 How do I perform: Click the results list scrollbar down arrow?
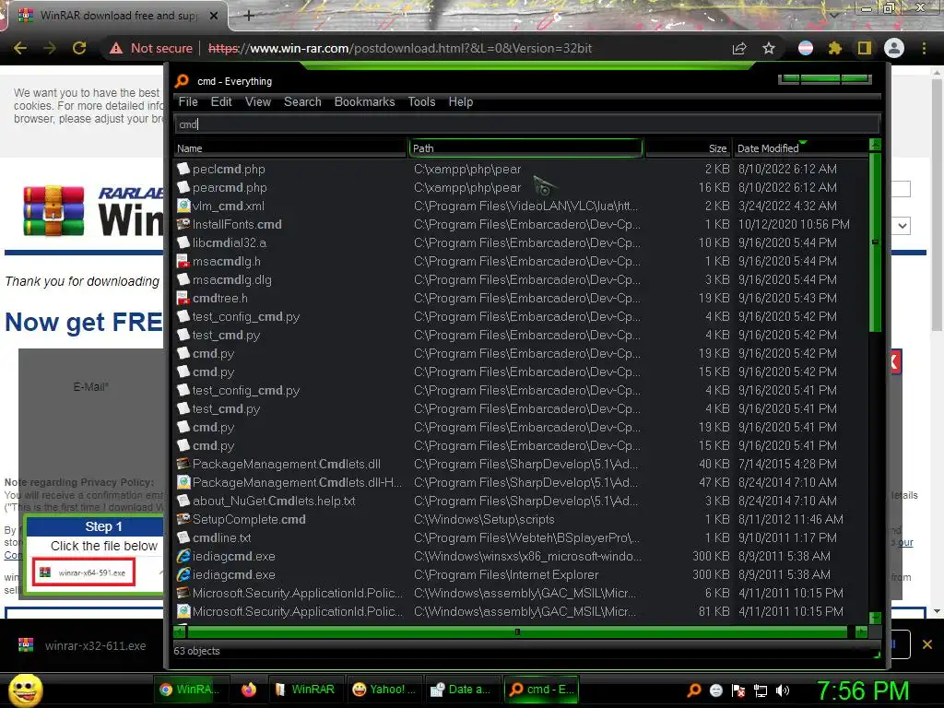point(876,618)
